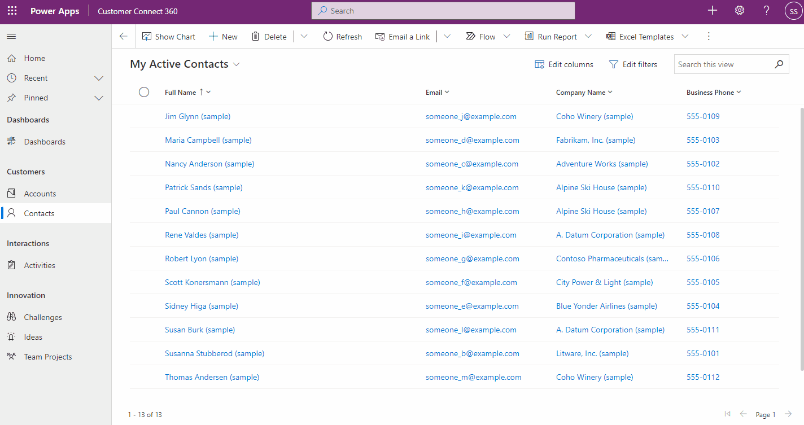The image size is (804, 425).
Task: Open the Jim Glynn (sample) contact
Action: [198, 116]
